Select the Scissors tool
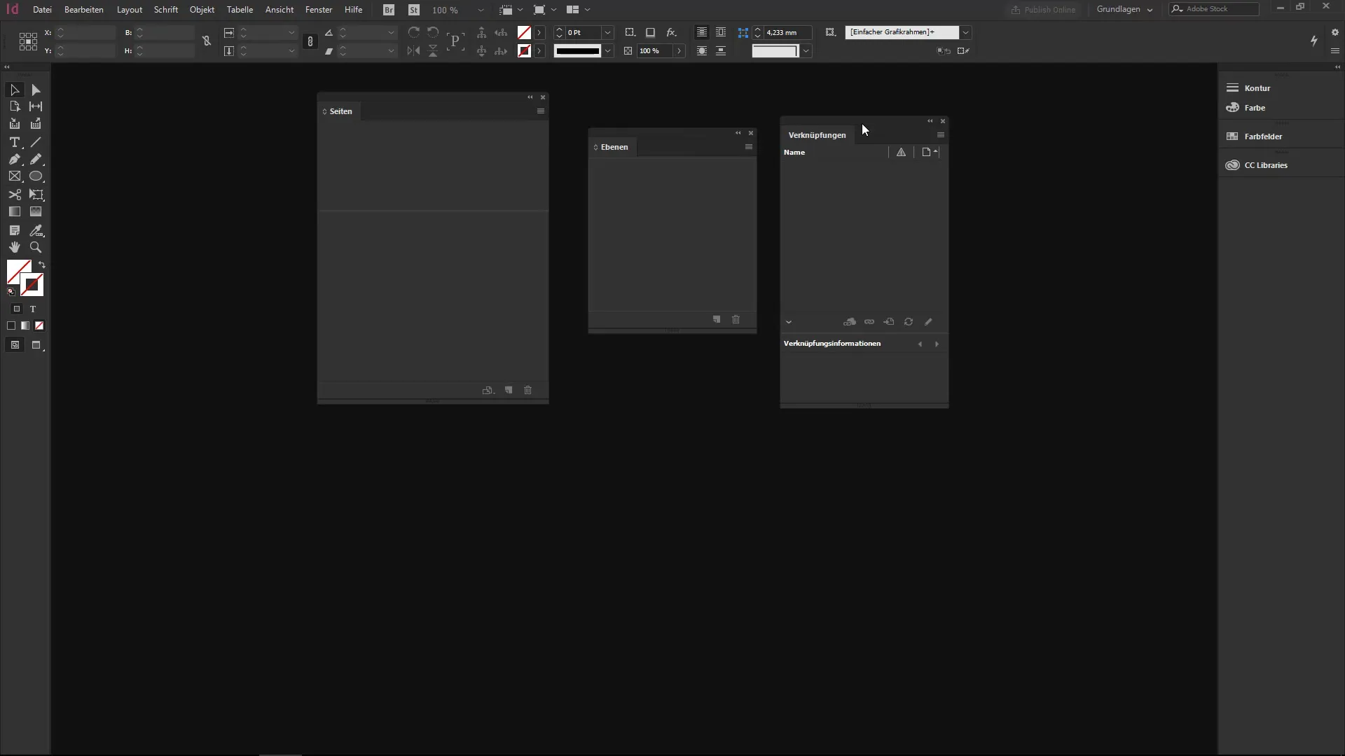This screenshot has width=1345, height=756. pyautogui.click(x=14, y=195)
